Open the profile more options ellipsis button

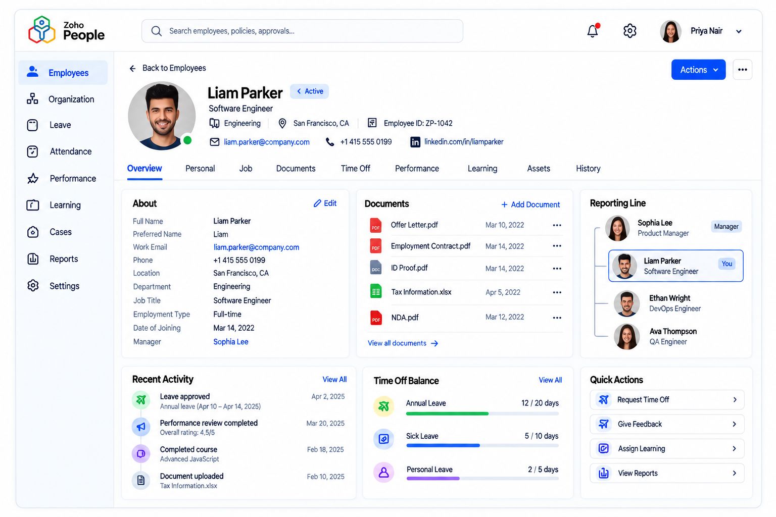(742, 70)
